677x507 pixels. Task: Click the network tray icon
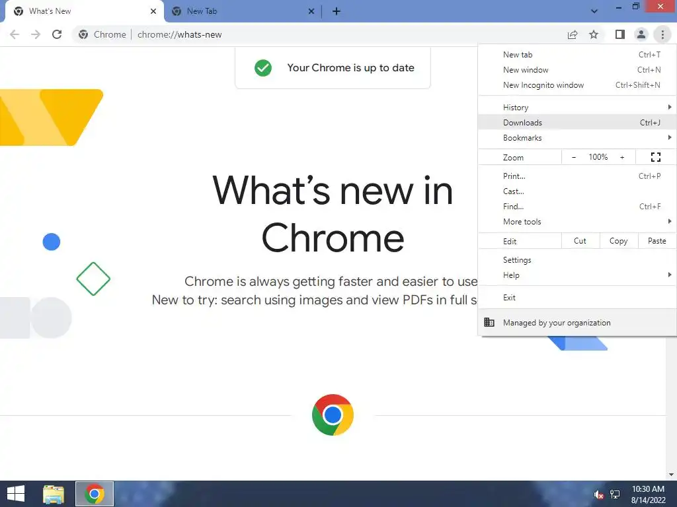tap(615, 494)
